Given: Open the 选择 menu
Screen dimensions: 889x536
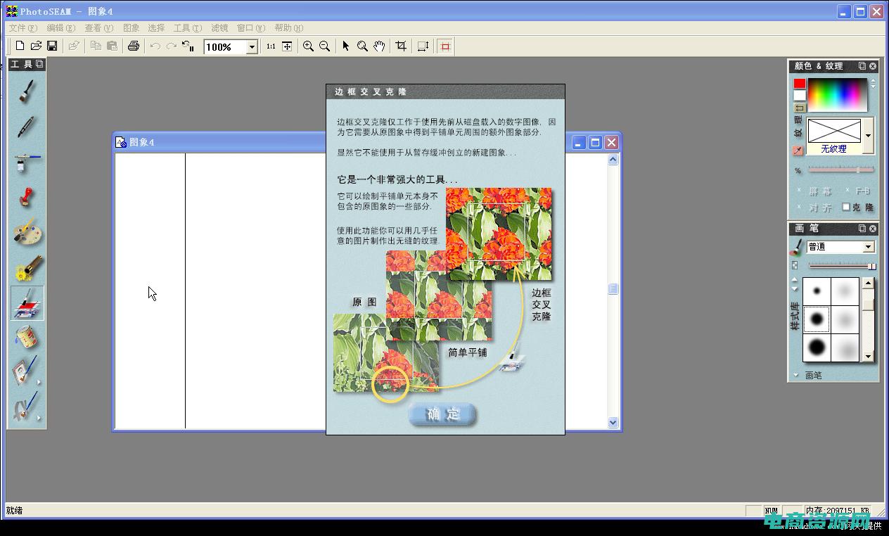Looking at the screenshot, I should tap(156, 28).
